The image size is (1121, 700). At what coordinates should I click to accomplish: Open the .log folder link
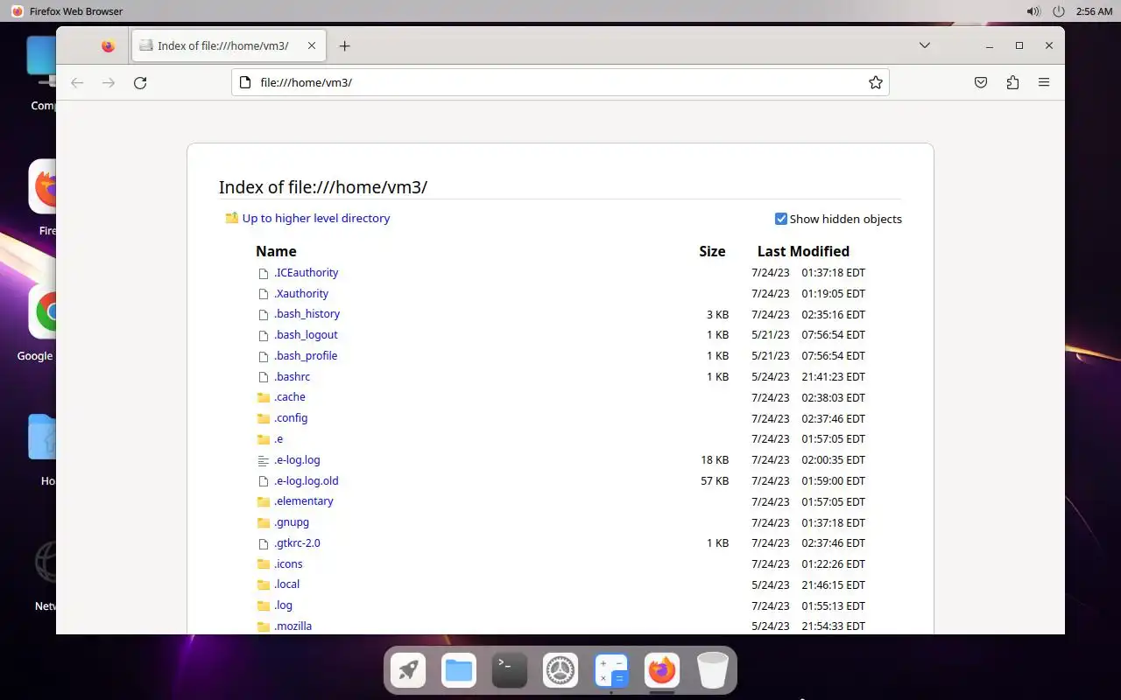tap(284, 605)
